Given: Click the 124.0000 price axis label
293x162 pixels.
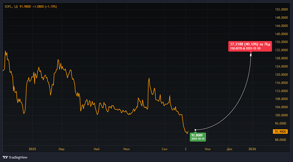Looking at the screenshot, I should [281, 66].
